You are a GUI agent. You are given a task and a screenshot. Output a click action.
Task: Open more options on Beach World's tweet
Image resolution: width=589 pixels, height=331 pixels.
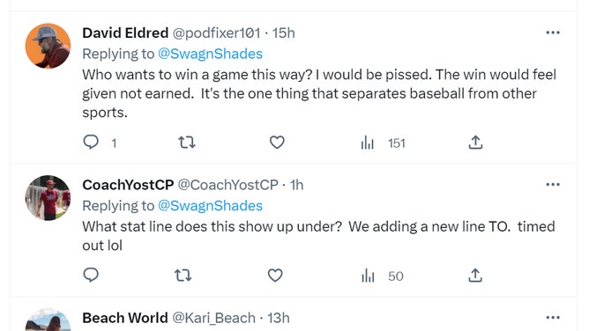(553, 318)
